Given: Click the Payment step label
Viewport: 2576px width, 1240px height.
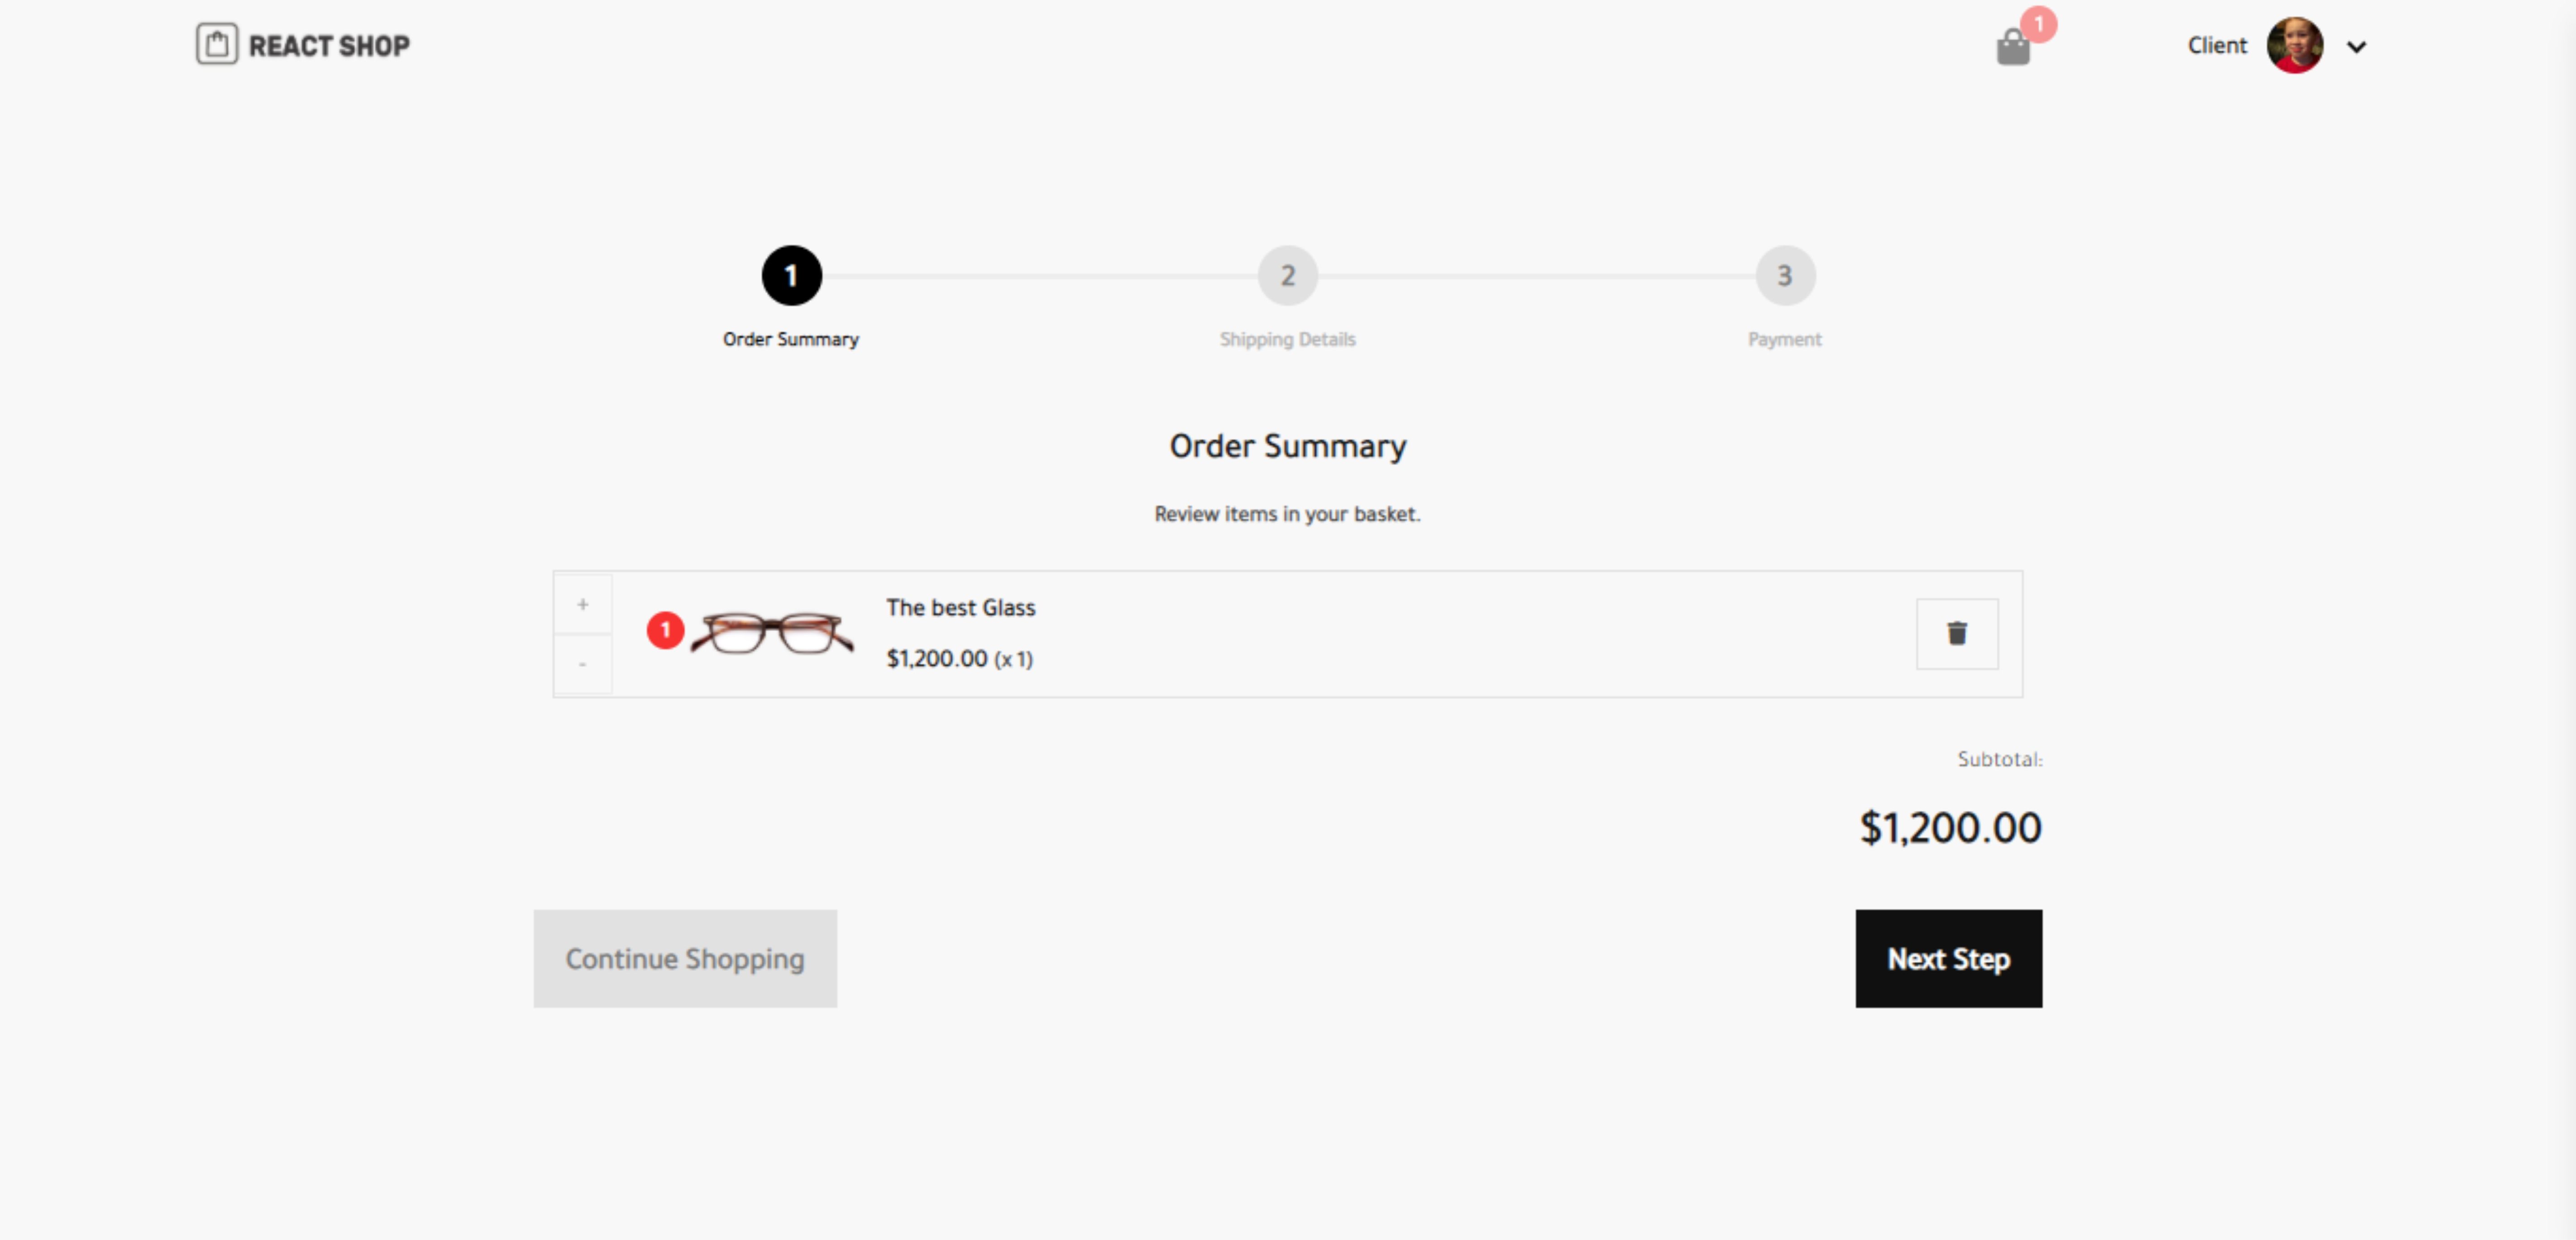Looking at the screenshot, I should tap(1784, 339).
